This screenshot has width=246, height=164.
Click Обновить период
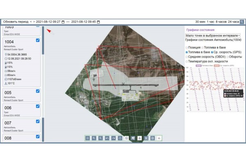15,21
